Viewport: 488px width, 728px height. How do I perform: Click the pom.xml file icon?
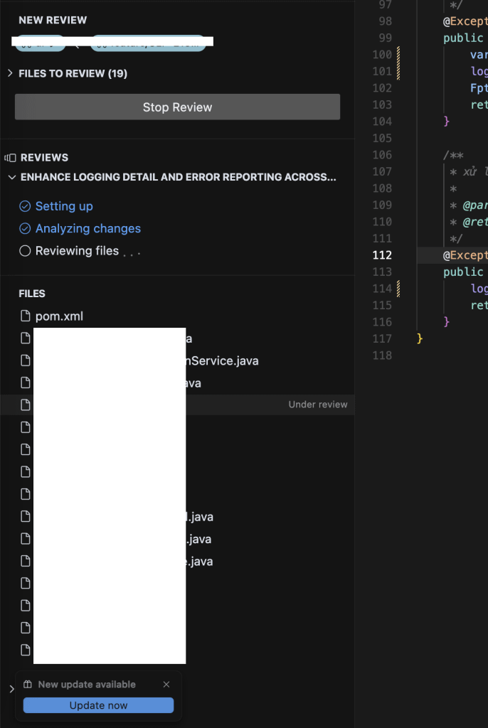26,316
